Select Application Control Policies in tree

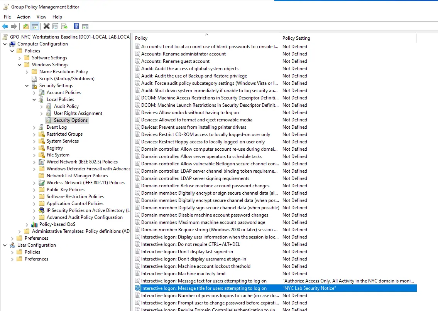pyautogui.click(x=75, y=203)
